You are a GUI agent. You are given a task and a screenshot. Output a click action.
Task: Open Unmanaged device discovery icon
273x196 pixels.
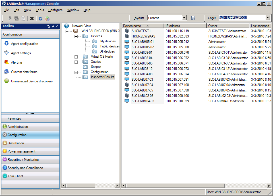(x=7, y=81)
